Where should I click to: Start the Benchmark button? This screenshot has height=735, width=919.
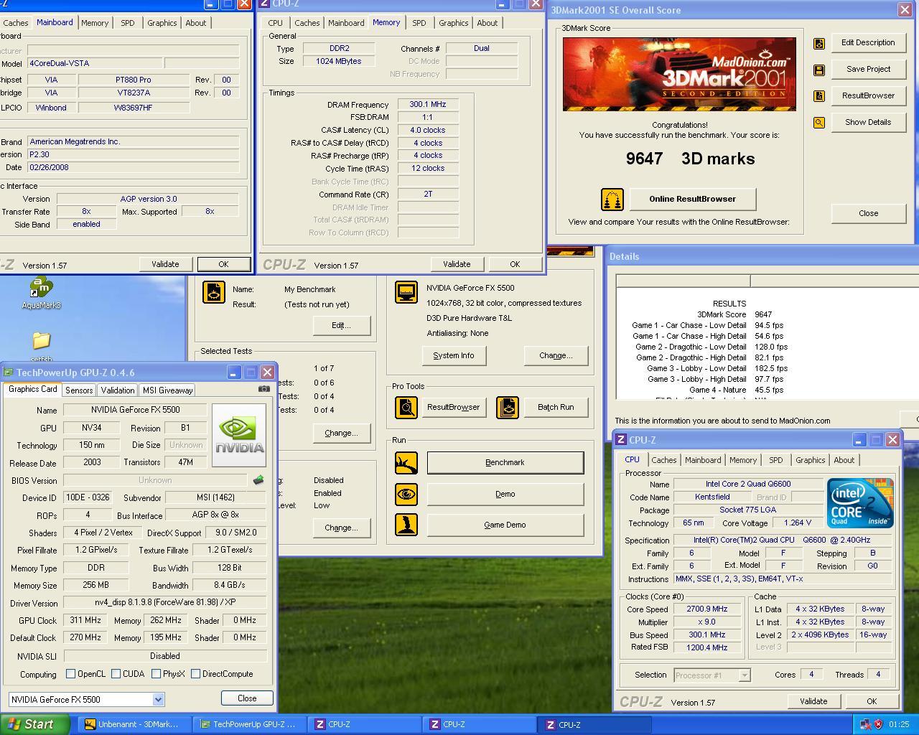click(505, 462)
